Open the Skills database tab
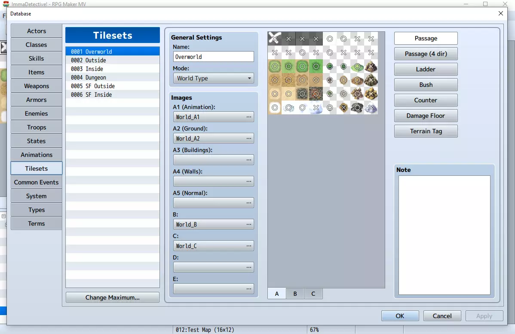 37,58
